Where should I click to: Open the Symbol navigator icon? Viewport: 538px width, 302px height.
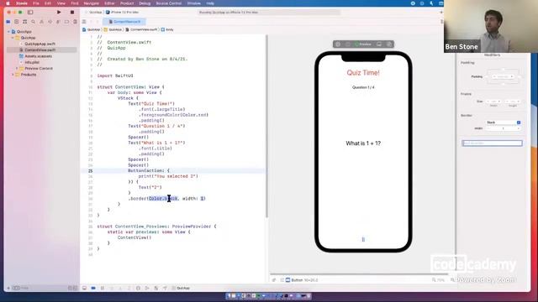[24, 22]
